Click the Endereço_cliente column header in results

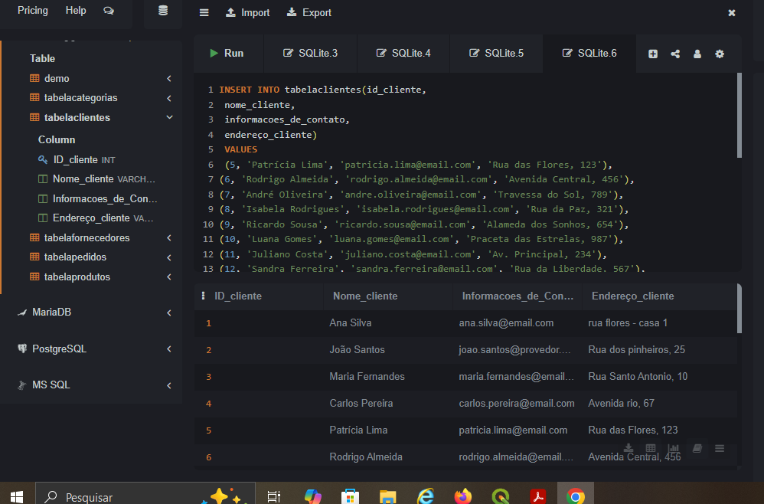click(x=632, y=296)
